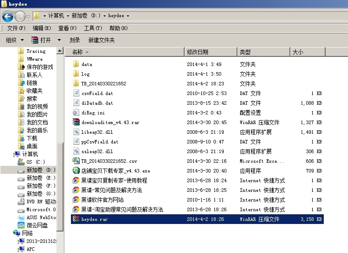
Task: Open 保存的游戏 in the navigation tree
Action: pos(40,67)
